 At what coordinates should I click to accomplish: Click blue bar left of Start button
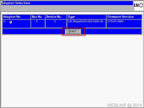(32, 32)
